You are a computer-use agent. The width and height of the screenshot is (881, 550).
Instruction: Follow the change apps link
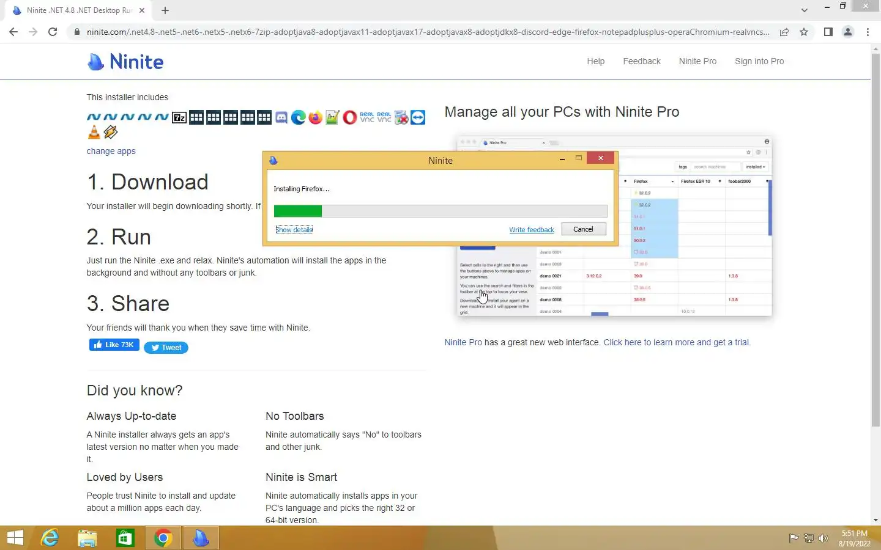[x=111, y=151]
